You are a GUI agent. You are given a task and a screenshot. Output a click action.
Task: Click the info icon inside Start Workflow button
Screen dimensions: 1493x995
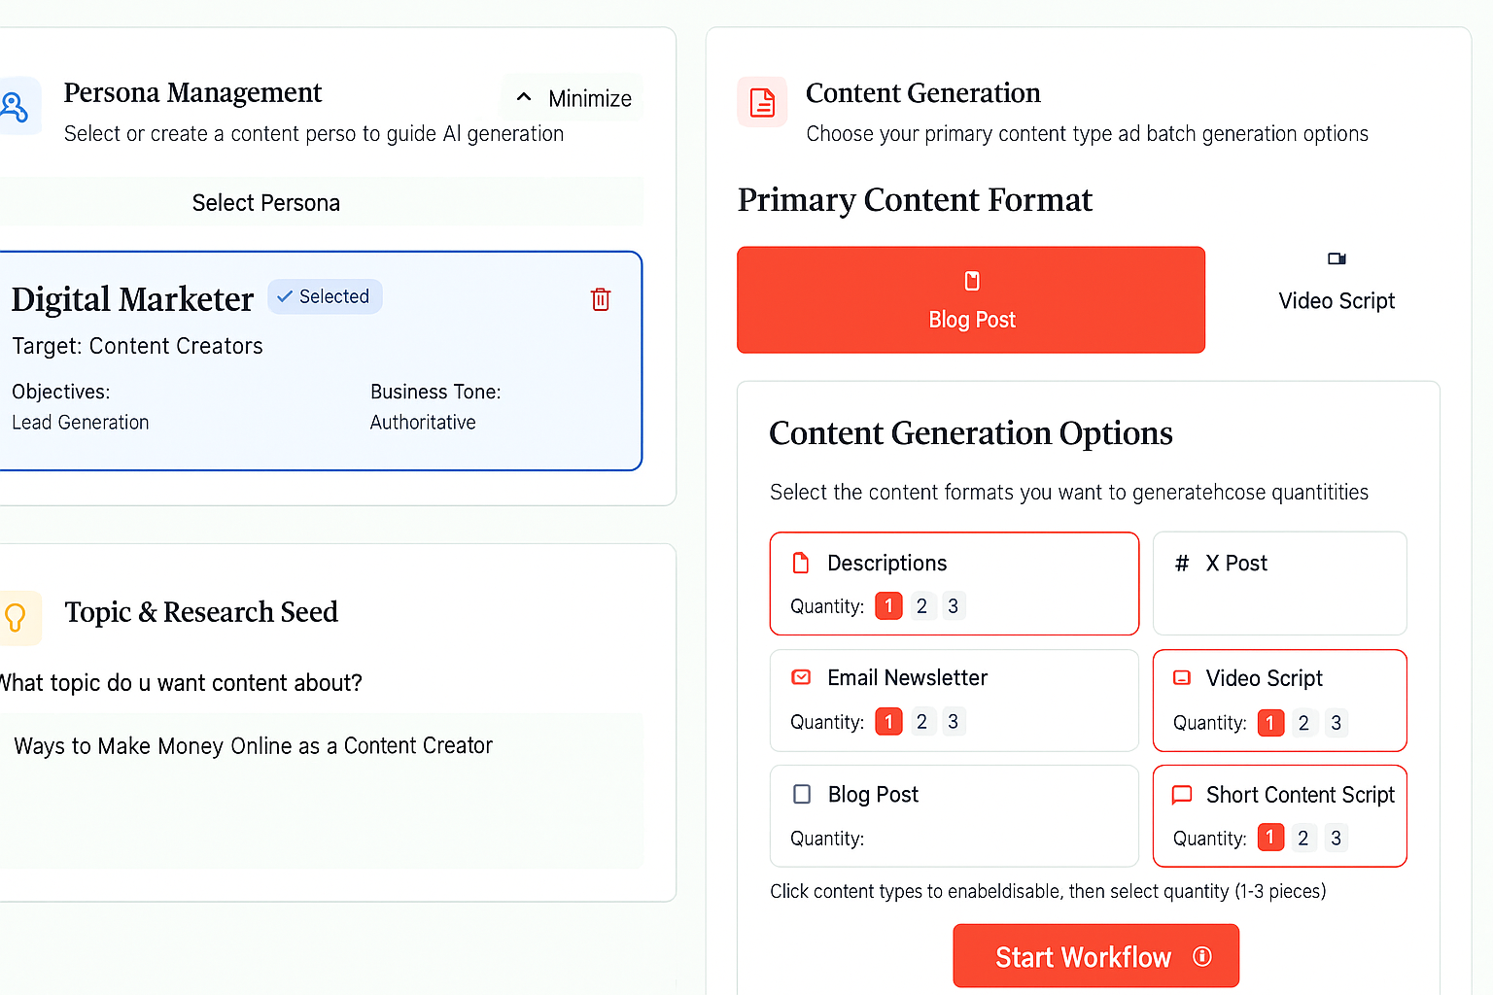[x=1203, y=956]
